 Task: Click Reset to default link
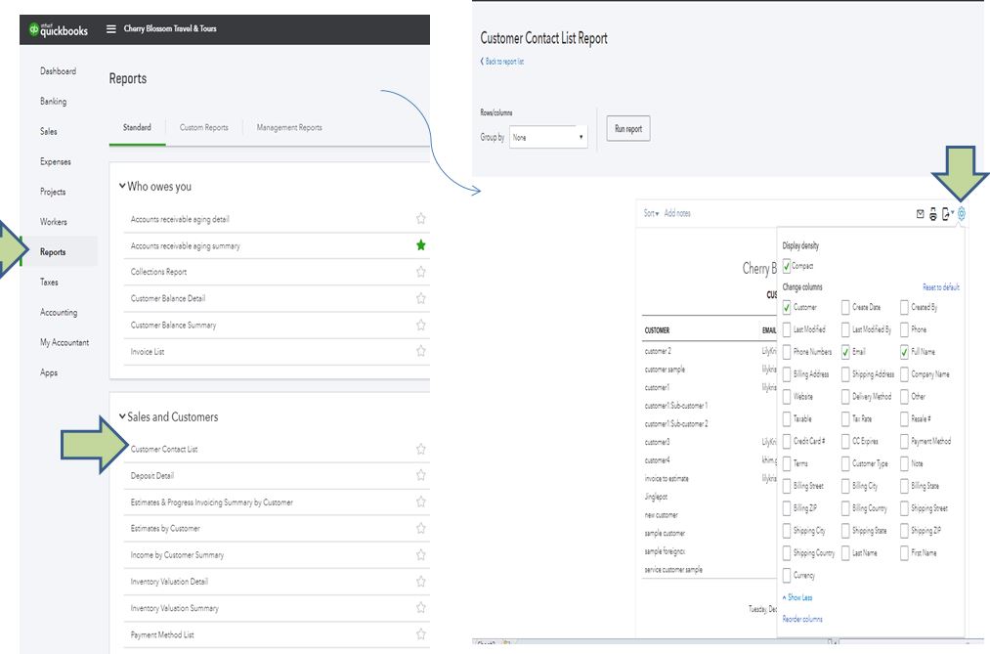(941, 287)
